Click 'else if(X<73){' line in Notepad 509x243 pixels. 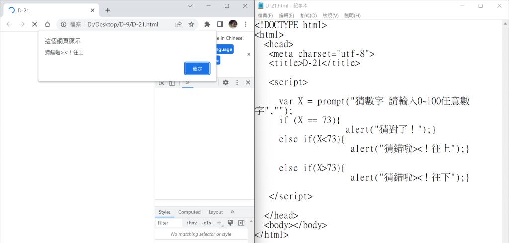pos(312,139)
